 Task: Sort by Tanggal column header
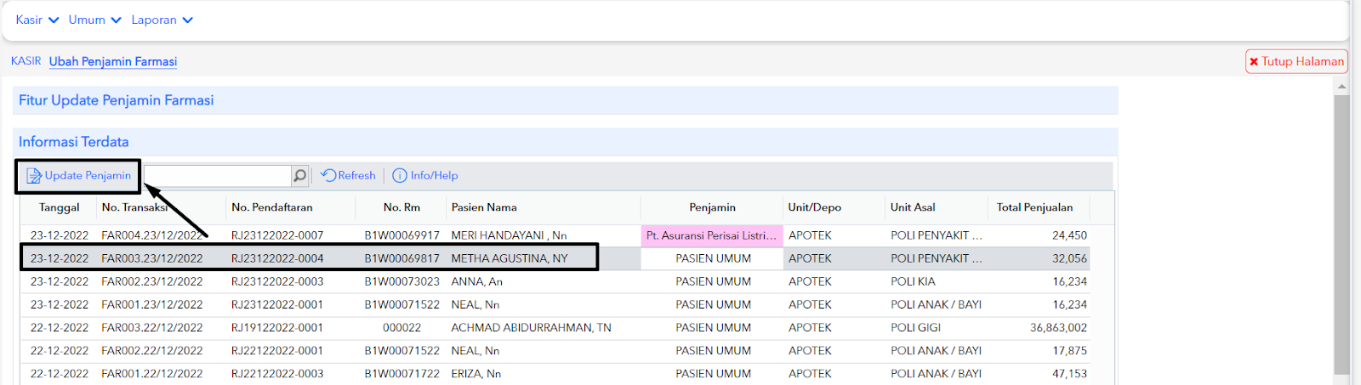coord(60,207)
